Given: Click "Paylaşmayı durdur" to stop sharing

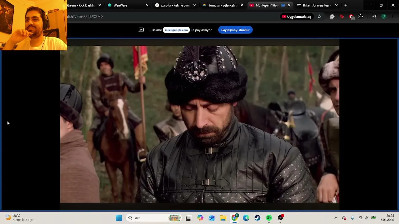Looking at the screenshot, I should (x=235, y=30).
